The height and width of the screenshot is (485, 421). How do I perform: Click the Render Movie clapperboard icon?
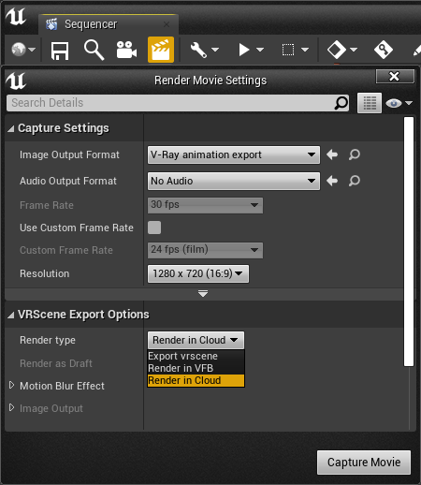pyautogui.click(x=161, y=50)
